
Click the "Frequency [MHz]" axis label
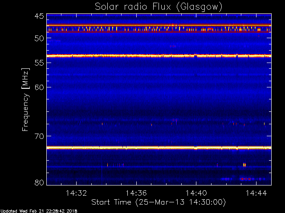(x=25, y=99)
